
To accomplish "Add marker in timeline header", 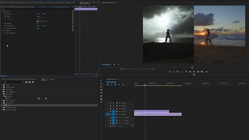I will click(119, 85).
